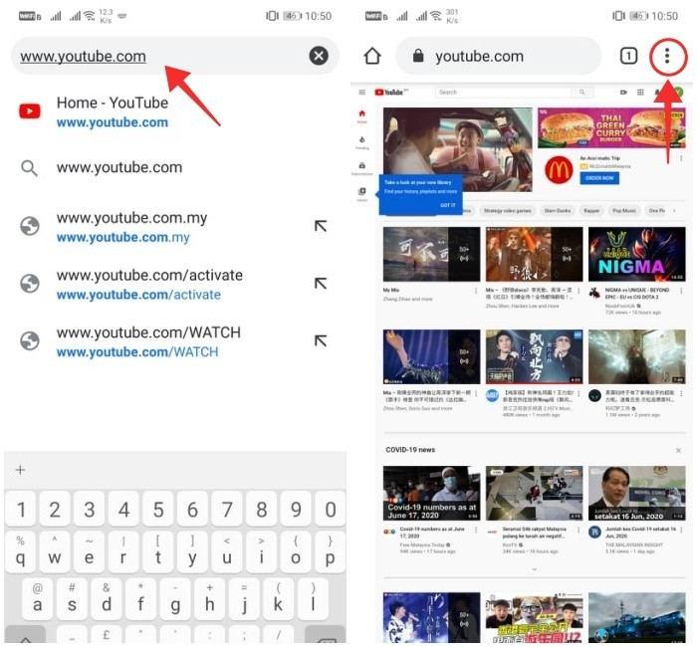The image size is (697, 647).
Task: Clear the URL text with the X button
Action: [x=319, y=56]
